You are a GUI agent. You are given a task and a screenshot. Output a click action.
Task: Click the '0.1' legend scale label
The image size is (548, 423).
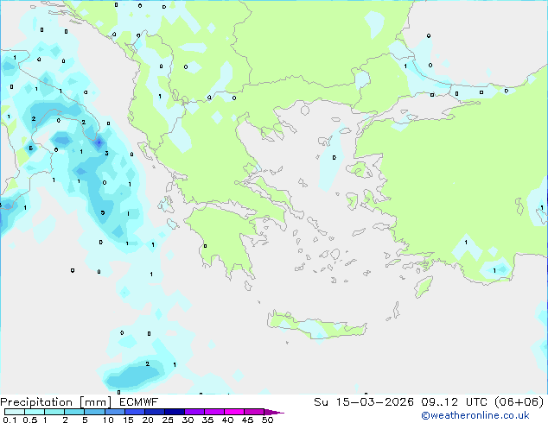click(x=10, y=420)
